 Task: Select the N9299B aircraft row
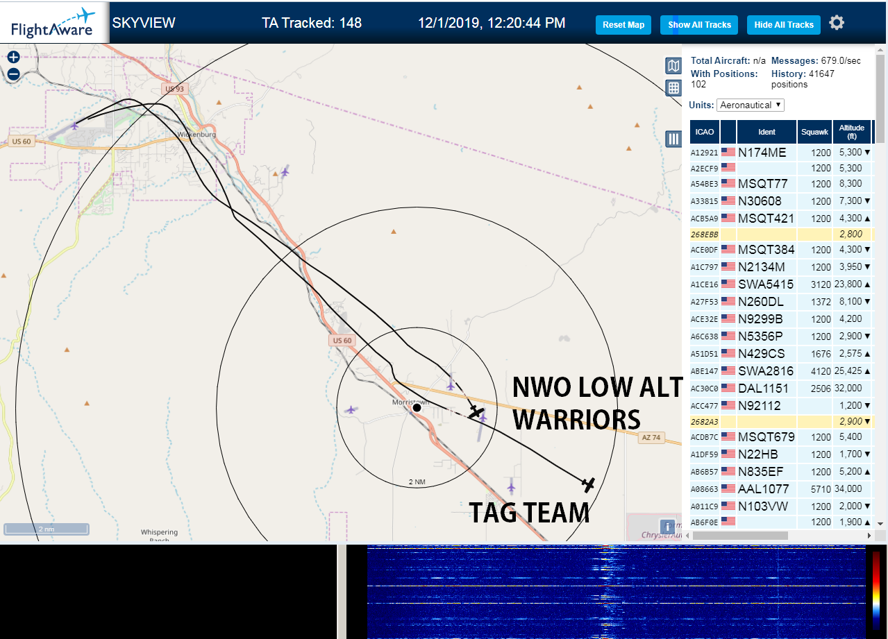point(781,319)
